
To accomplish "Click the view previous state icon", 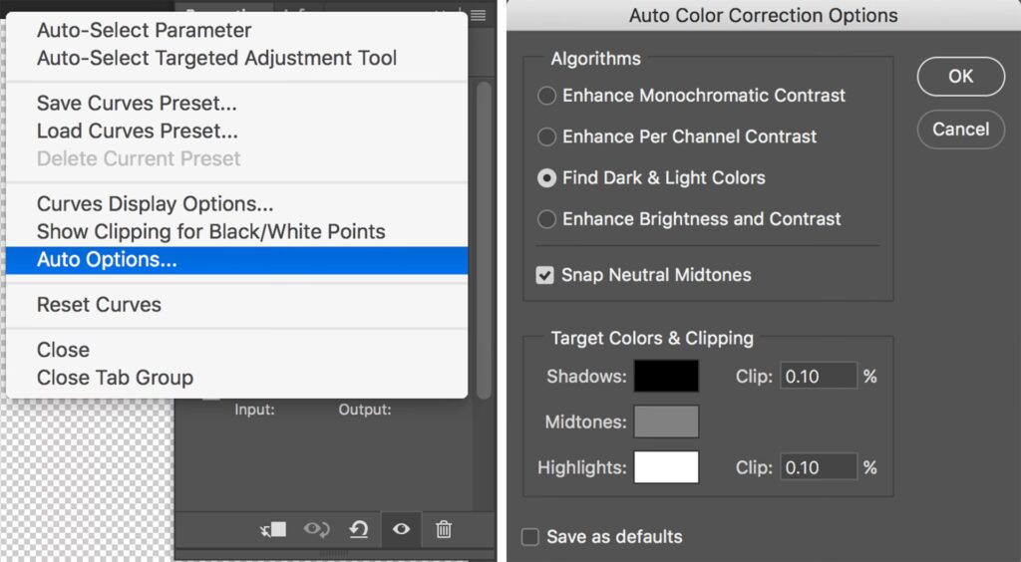I will (x=317, y=529).
